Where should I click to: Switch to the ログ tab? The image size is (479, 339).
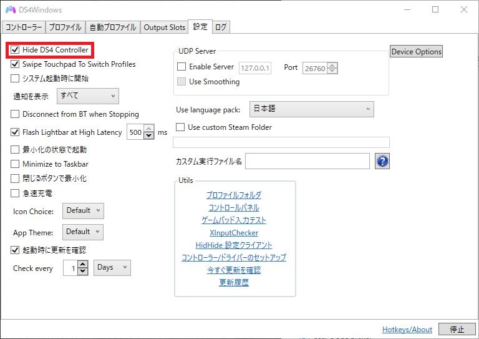221,27
